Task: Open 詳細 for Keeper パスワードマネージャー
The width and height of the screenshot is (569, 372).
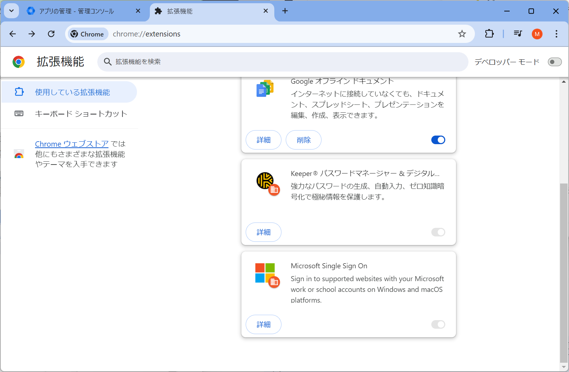Action: (x=264, y=232)
